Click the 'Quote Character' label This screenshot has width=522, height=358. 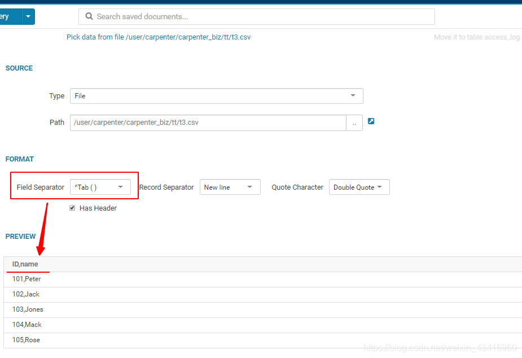(x=297, y=187)
